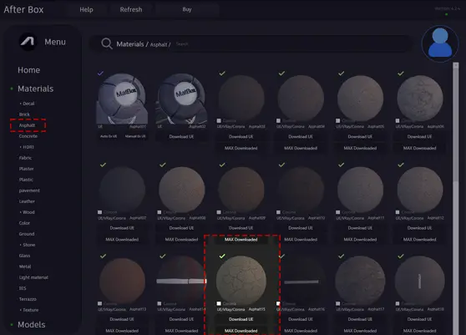Image resolution: width=466 pixels, height=335 pixels.
Task: Click the green checkmark on Asphalt12 card
Action: (401, 165)
